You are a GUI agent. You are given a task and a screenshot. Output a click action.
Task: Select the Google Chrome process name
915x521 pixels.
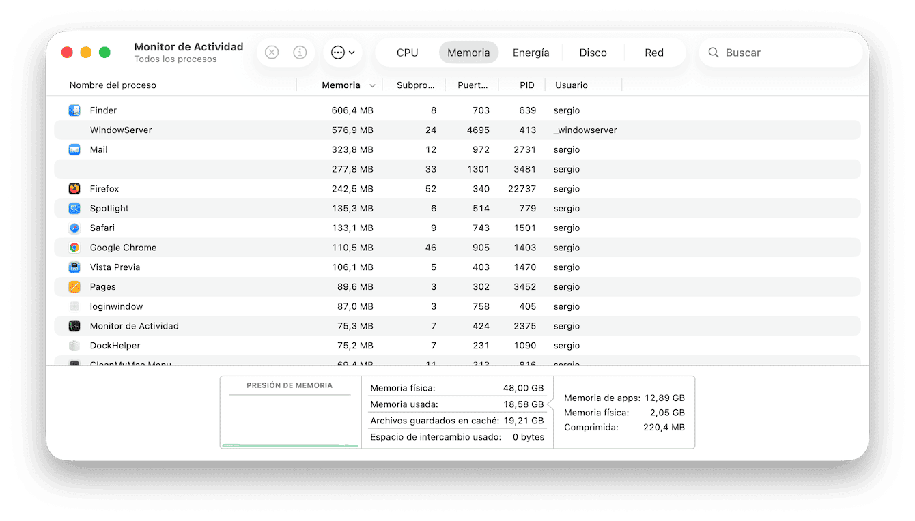123,248
